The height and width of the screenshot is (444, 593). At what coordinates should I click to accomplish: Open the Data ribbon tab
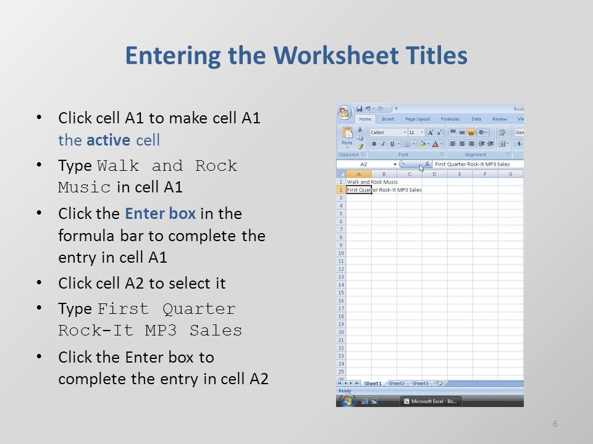coord(476,119)
